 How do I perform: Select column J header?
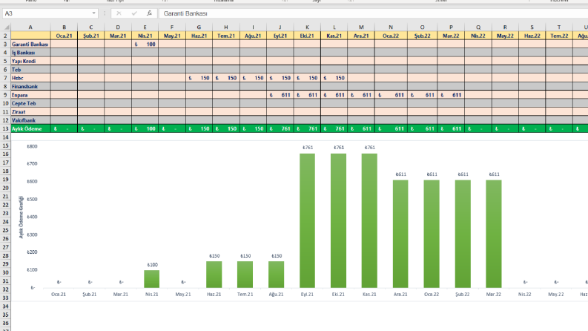280,27
